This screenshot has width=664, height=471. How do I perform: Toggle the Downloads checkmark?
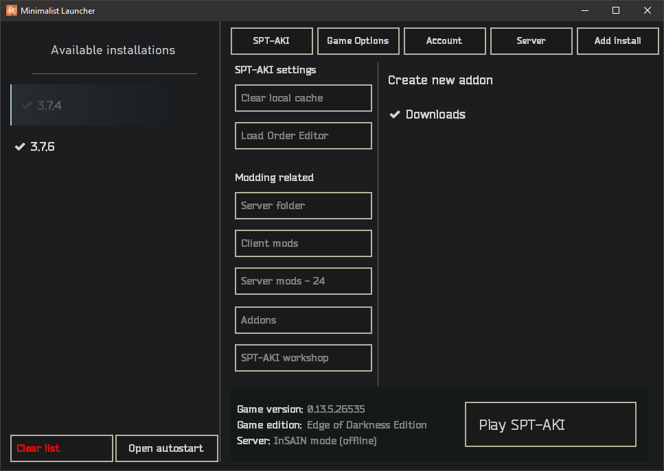pos(395,114)
